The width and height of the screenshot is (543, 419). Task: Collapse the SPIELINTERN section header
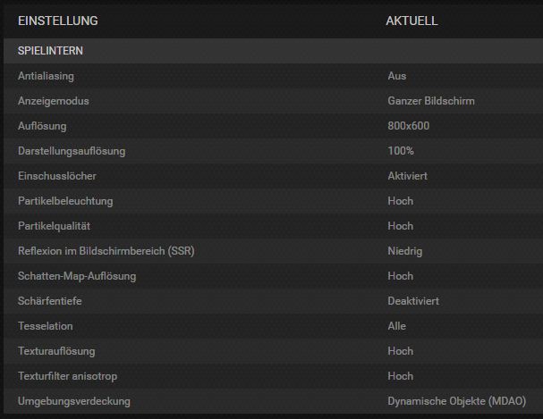coord(50,51)
